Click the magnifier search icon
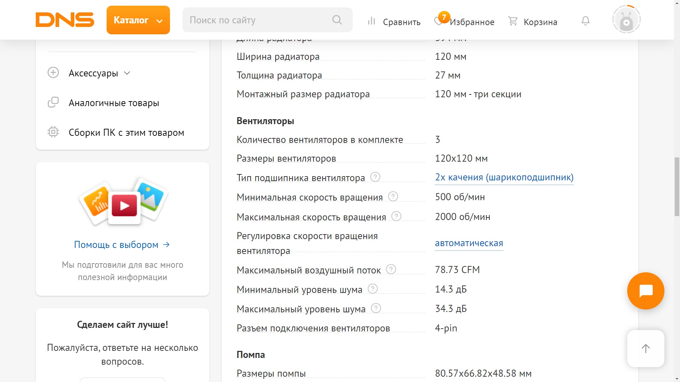This screenshot has width=680, height=382. [337, 20]
